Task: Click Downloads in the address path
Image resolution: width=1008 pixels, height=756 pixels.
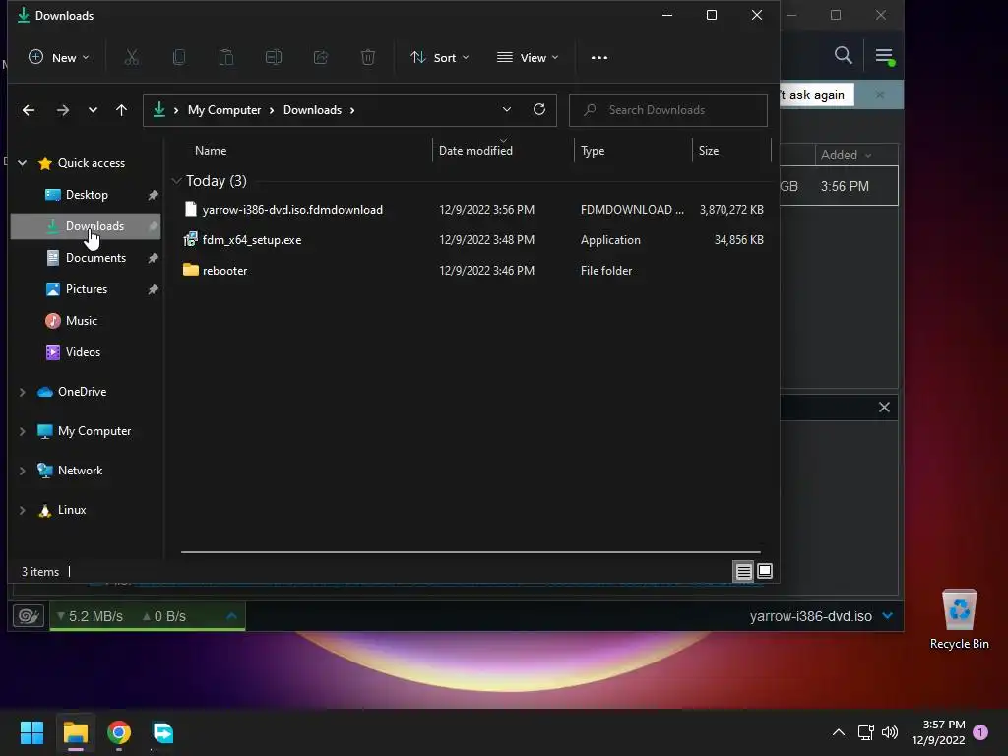Action: [x=312, y=110]
